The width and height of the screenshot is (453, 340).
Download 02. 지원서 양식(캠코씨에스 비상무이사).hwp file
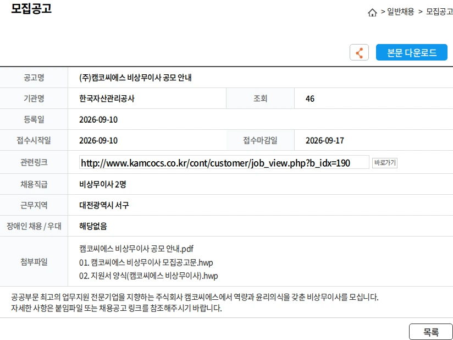pos(148,276)
